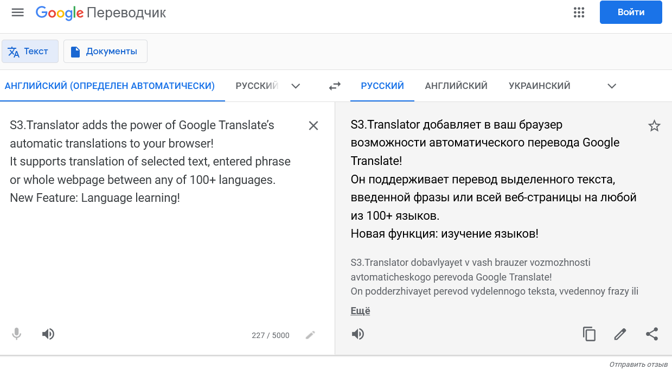Save the translation with the star icon

[x=655, y=126]
